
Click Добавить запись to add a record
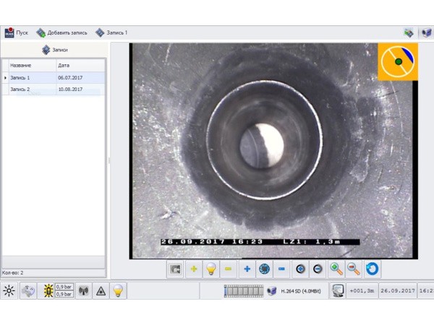[x=62, y=32]
